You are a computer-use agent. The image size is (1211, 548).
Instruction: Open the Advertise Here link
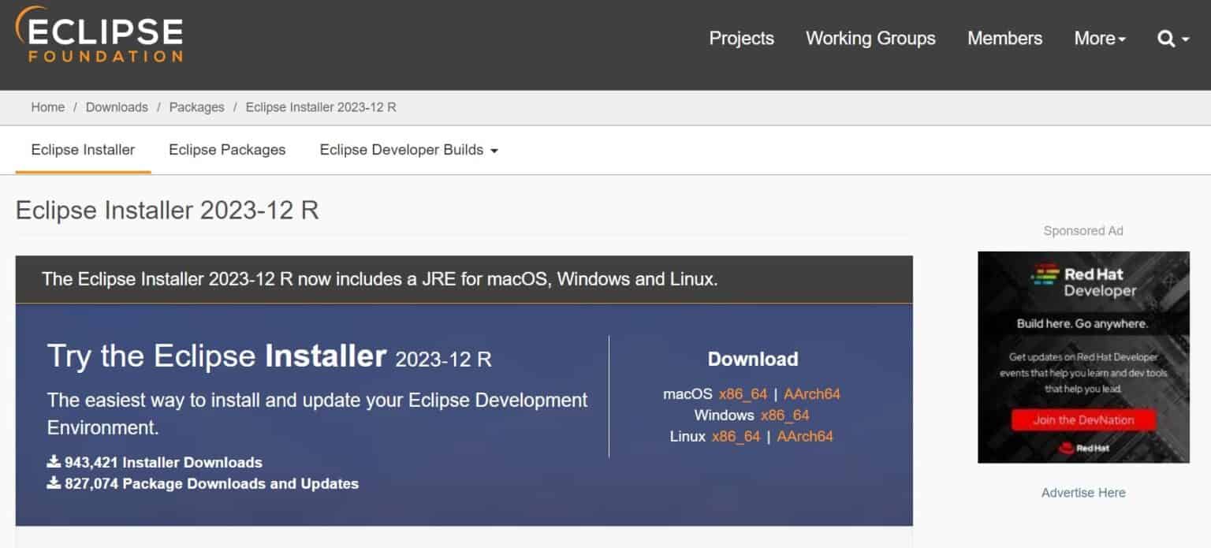coord(1082,492)
